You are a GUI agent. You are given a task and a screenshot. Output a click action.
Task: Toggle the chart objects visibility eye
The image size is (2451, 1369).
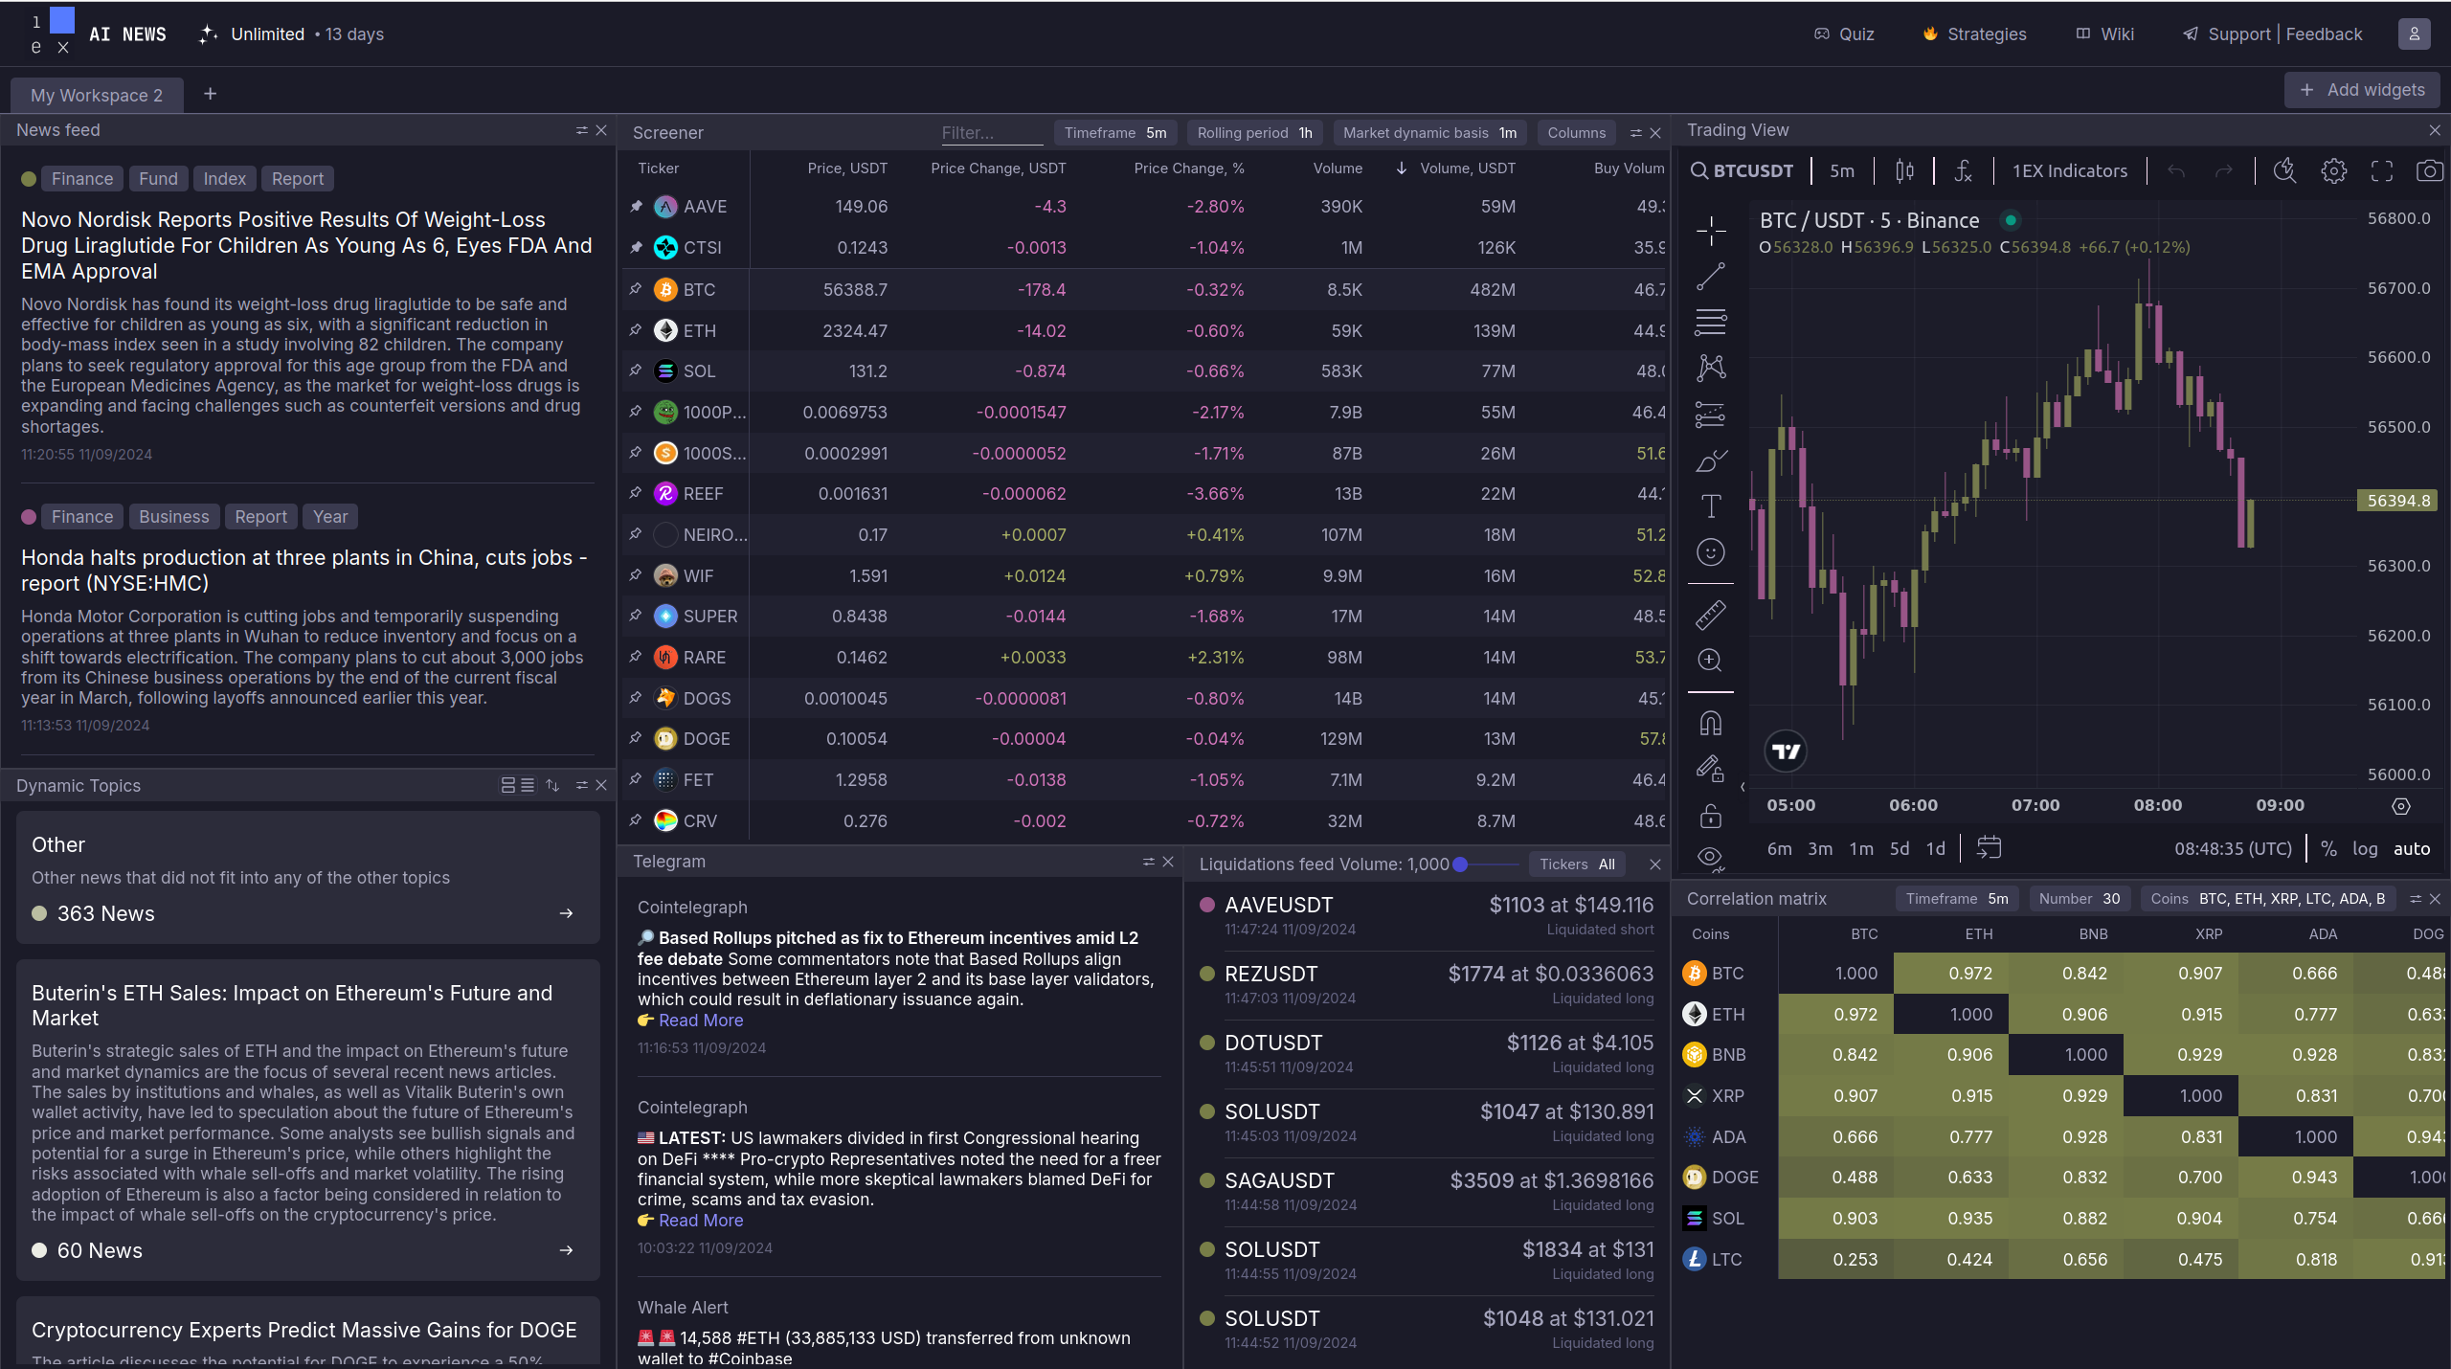(1710, 857)
